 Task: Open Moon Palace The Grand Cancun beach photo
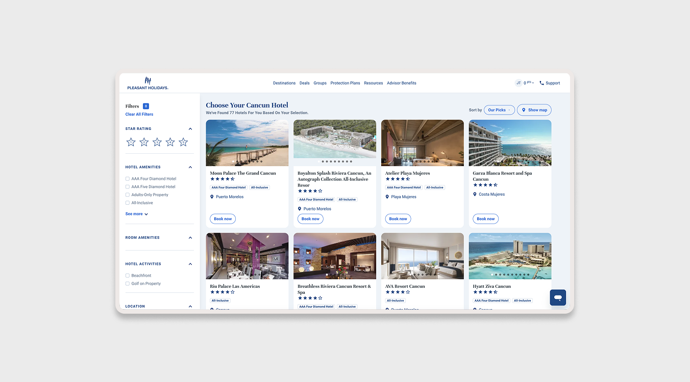[247, 143]
